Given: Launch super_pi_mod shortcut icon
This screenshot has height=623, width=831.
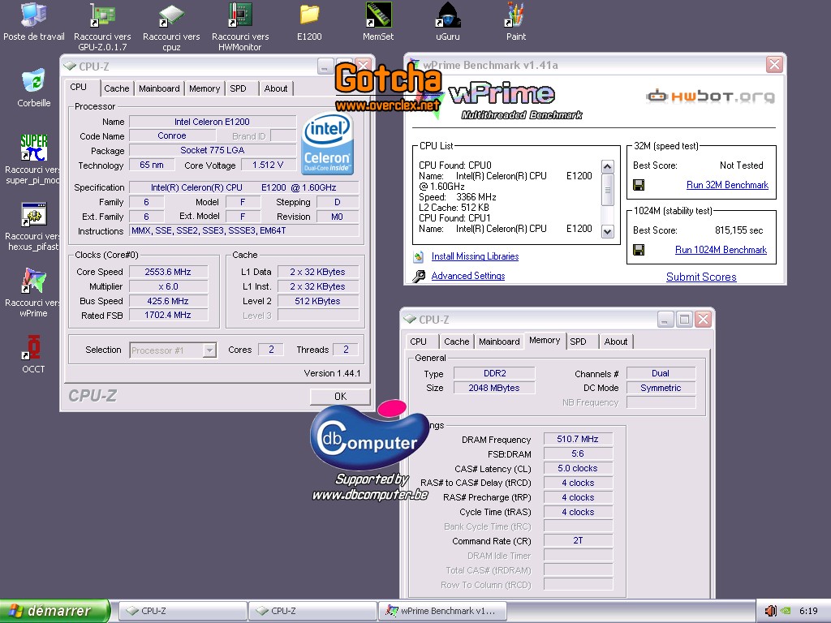Looking at the screenshot, I should click(x=34, y=148).
